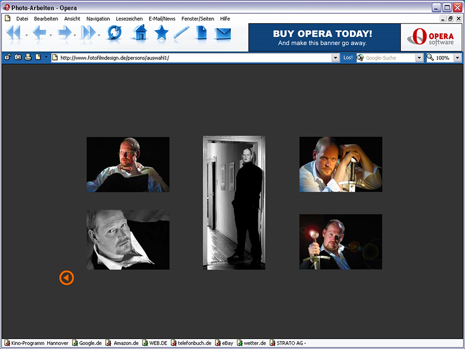Open the Google.de bookmark
465x349 pixels.
87,343
